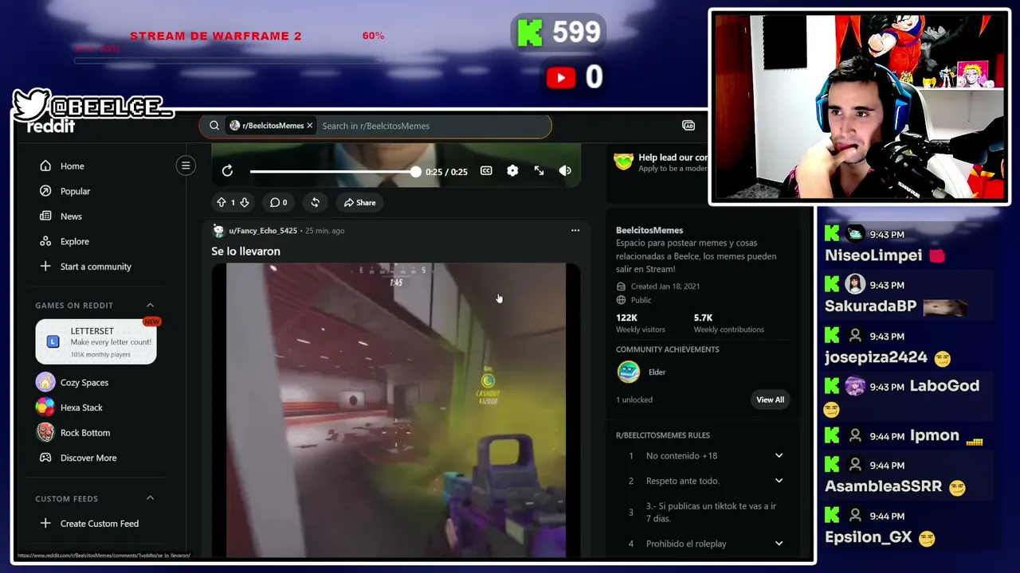Image resolution: width=1020 pixels, height=573 pixels.
Task: Click Ipmon's name in chat
Action: [x=935, y=436]
